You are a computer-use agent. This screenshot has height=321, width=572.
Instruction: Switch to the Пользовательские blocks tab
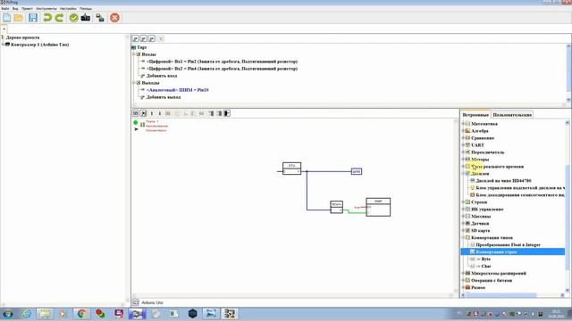512,115
